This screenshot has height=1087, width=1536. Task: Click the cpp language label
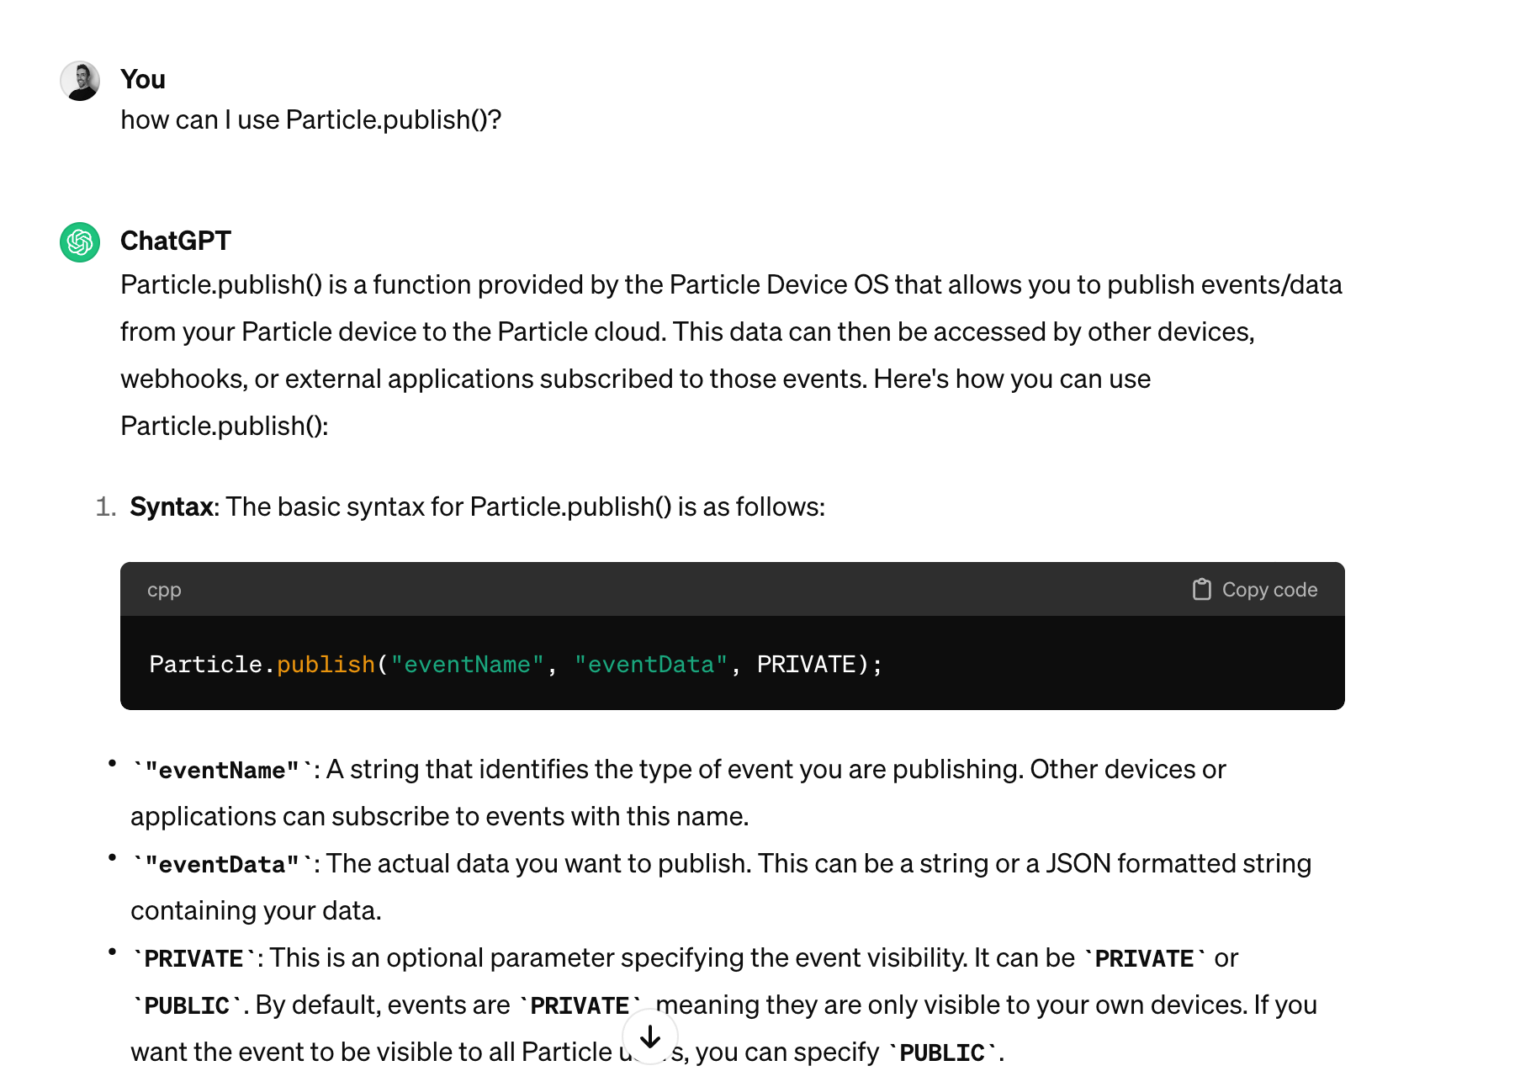coord(164,591)
